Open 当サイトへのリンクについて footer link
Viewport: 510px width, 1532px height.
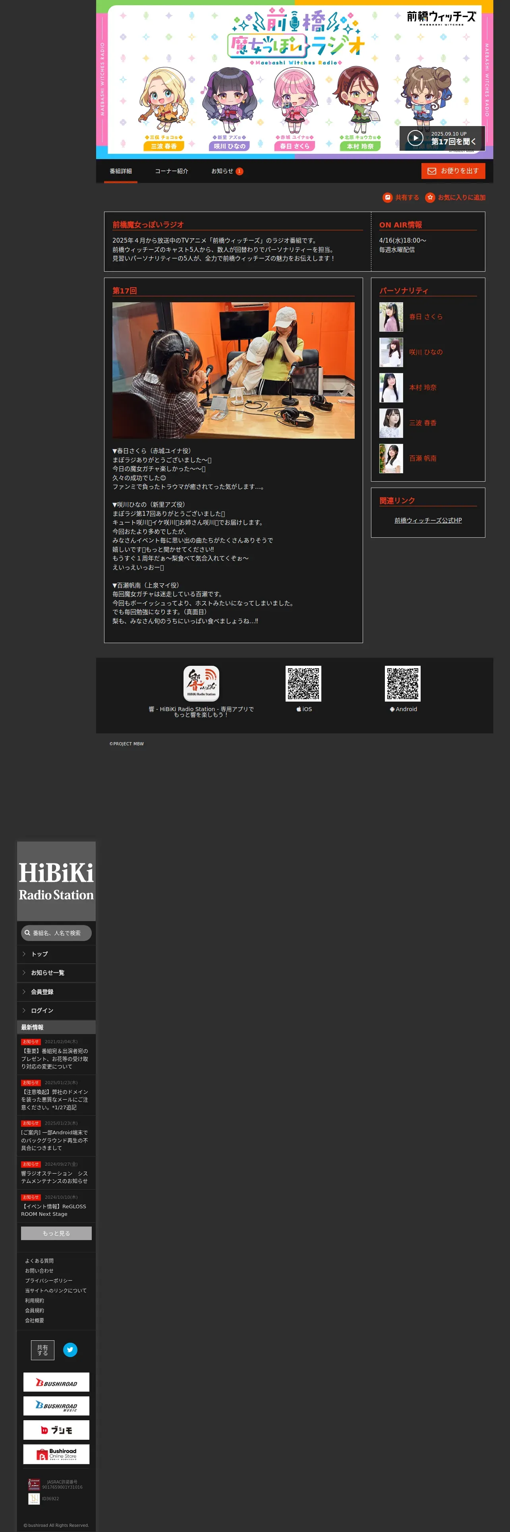(x=56, y=1291)
